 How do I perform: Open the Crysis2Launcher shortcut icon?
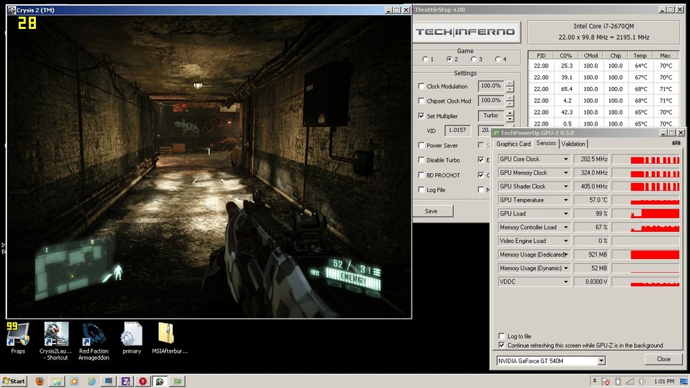(x=56, y=341)
